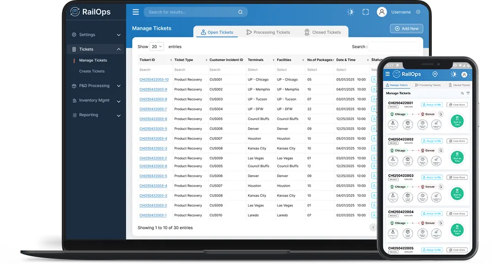Toggle the sun theme icon in the phone header
Viewport: 493px width, 265px height.
click(x=454, y=74)
